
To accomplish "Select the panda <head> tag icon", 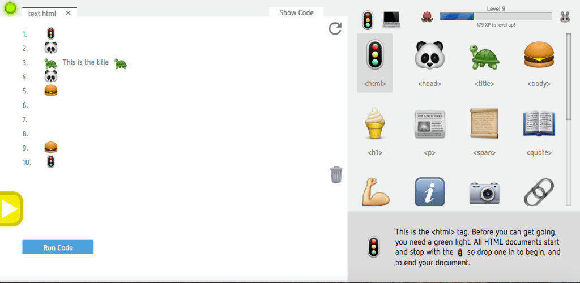I will [429, 55].
